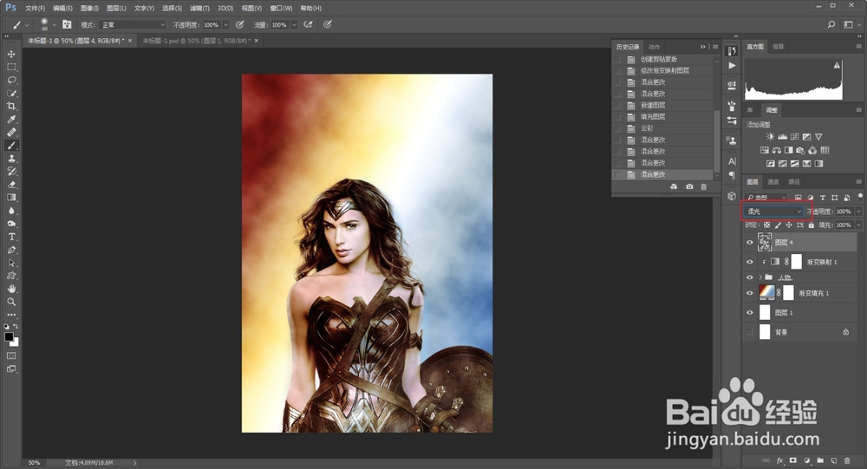This screenshot has width=867, height=469.
Task: Lock transparent pixels of layer
Action: (766, 225)
